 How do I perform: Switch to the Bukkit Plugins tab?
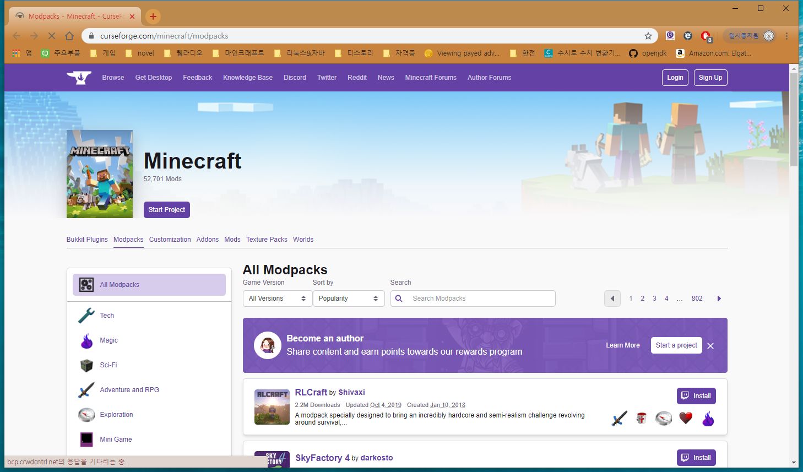87,240
